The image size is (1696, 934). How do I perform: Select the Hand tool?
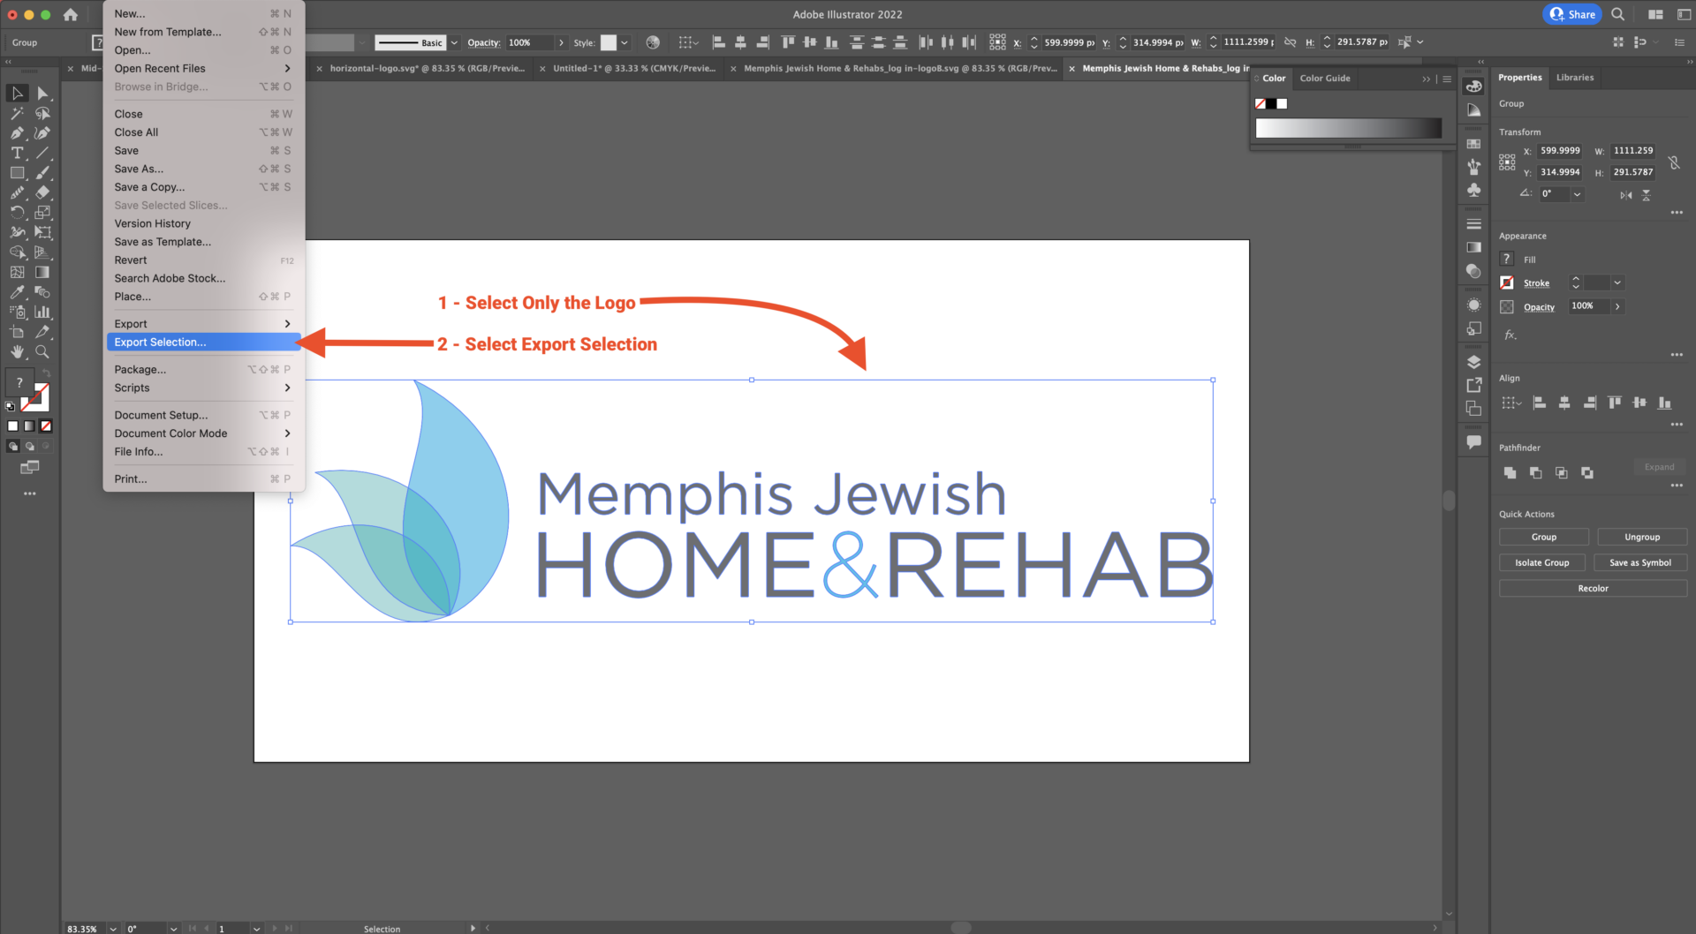(17, 352)
